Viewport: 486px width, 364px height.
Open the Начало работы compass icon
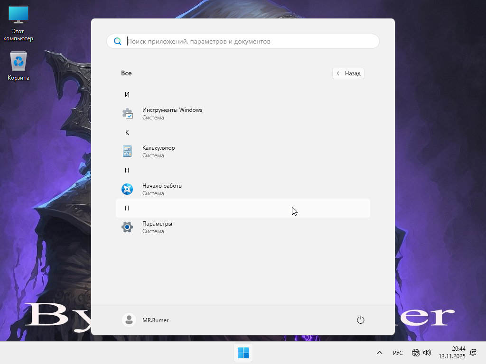[x=127, y=189]
